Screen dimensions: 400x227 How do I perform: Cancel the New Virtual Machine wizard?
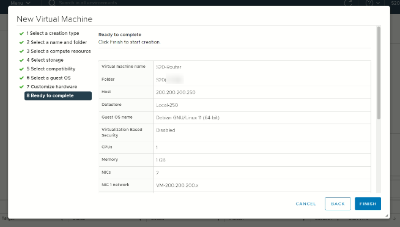(x=306, y=204)
